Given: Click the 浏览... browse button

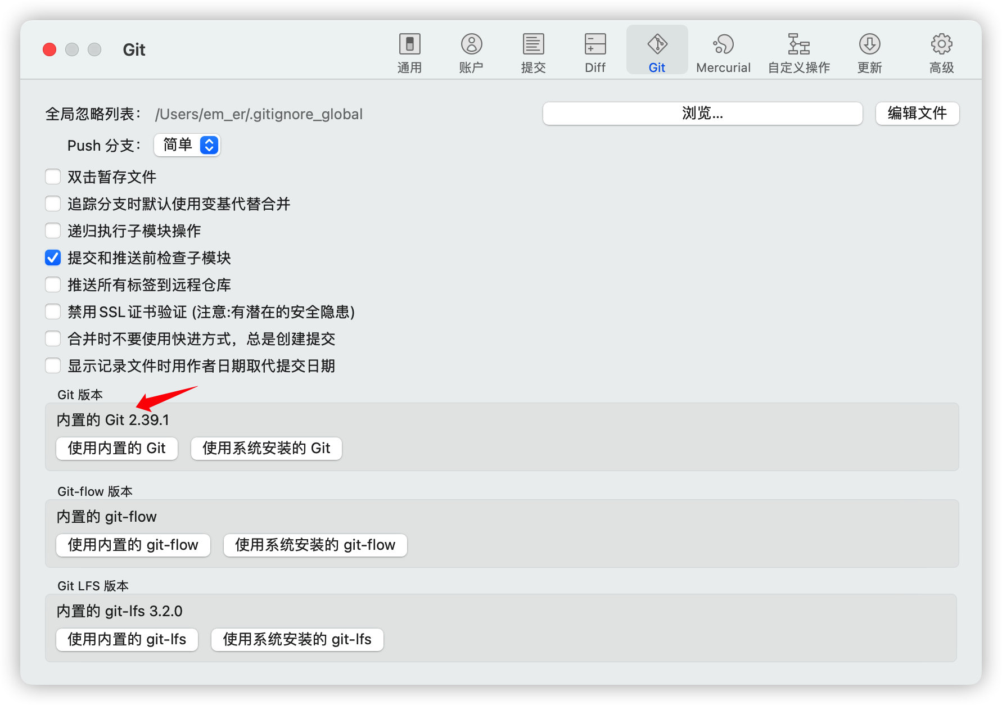Looking at the screenshot, I should pyautogui.click(x=702, y=114).
